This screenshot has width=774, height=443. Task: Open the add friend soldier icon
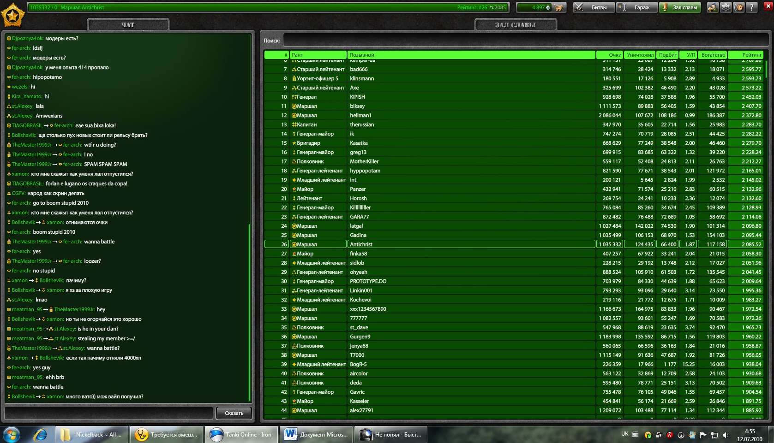pos(713,7)
